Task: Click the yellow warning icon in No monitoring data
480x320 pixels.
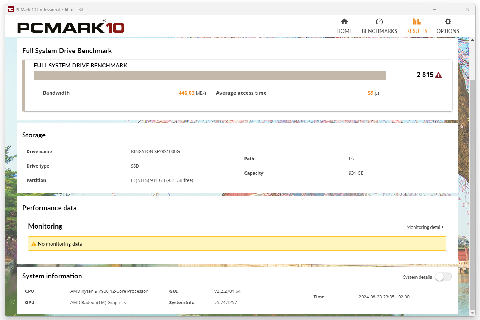Action: coord(34,244)
